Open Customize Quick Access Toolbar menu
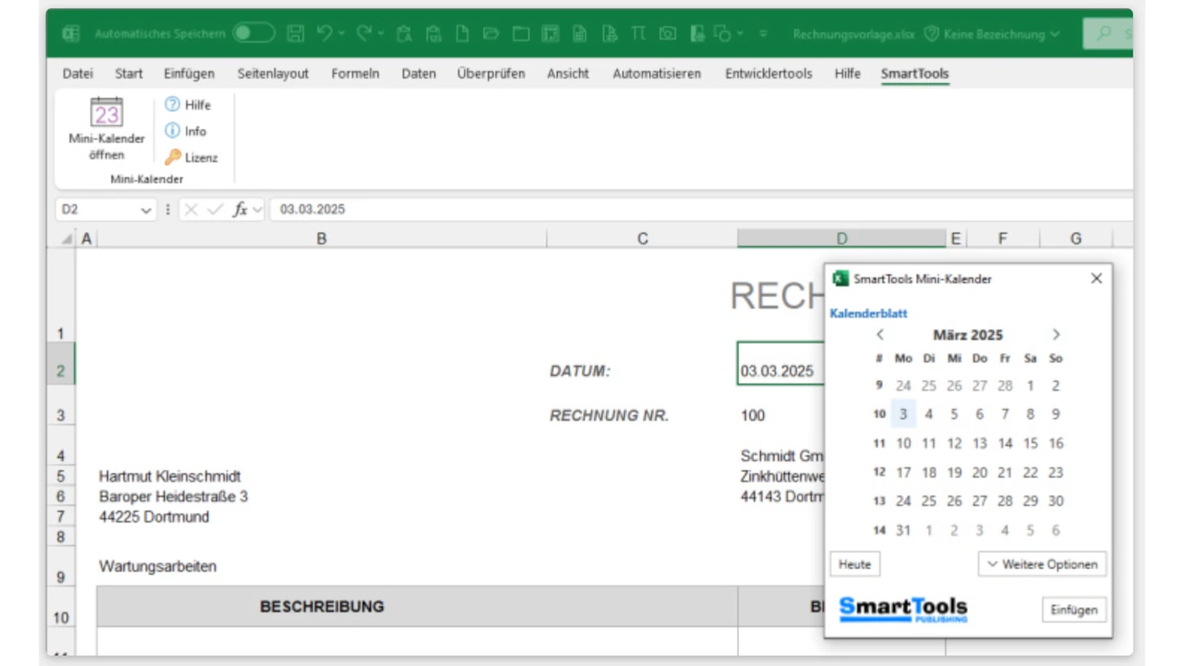This screenshot has width=1184, height=666. pos(763,34)
